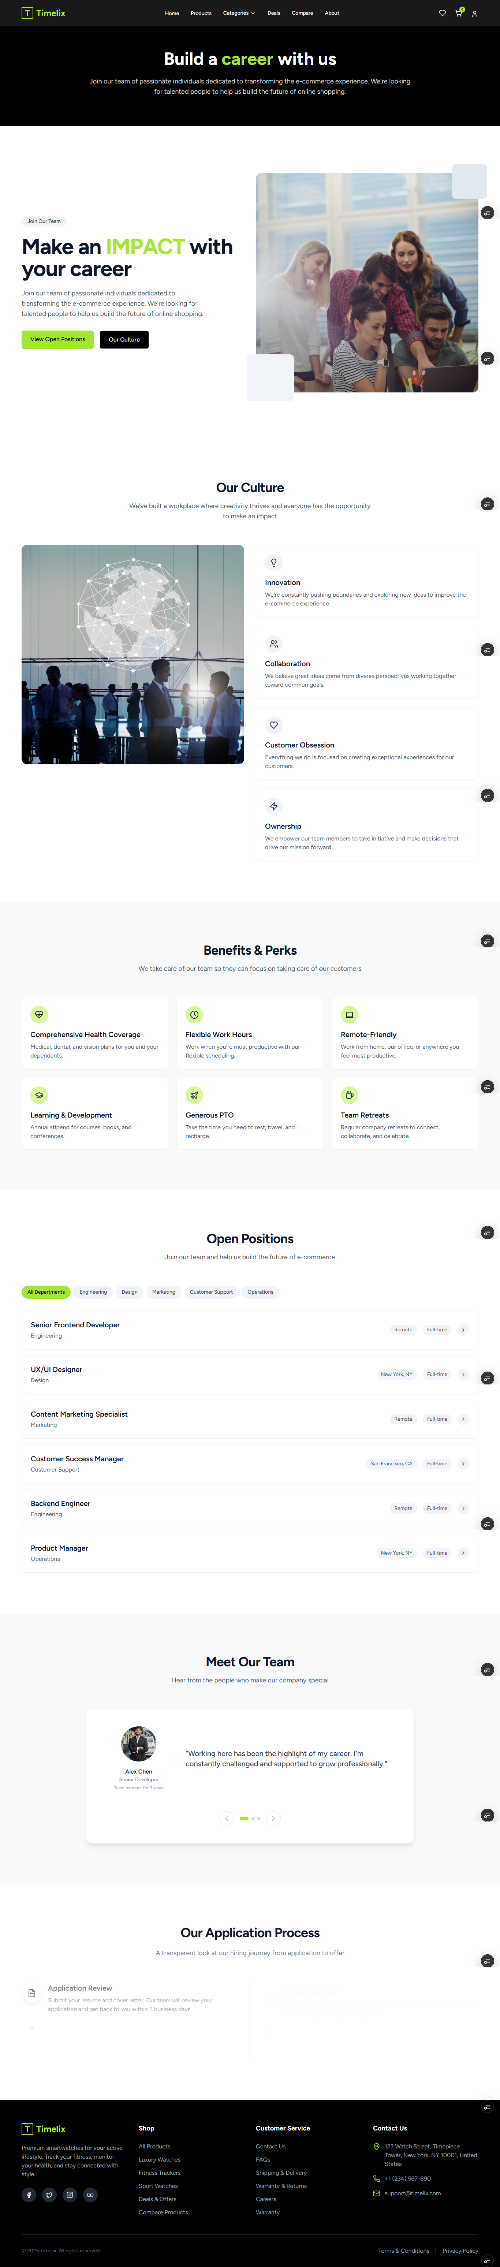This screenshot has height=2267, width=500.
Task: Click the email envelope icon in footer
Action: click(x=377, y=2193)
